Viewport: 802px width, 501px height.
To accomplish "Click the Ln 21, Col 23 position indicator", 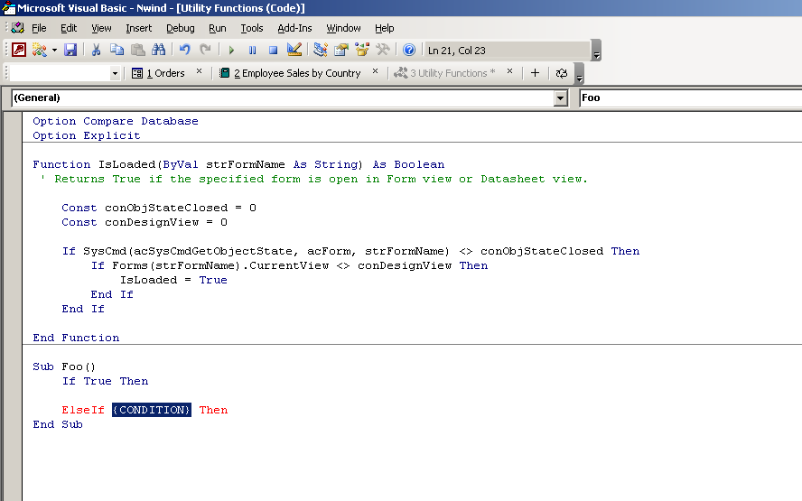I will (507, 51).
